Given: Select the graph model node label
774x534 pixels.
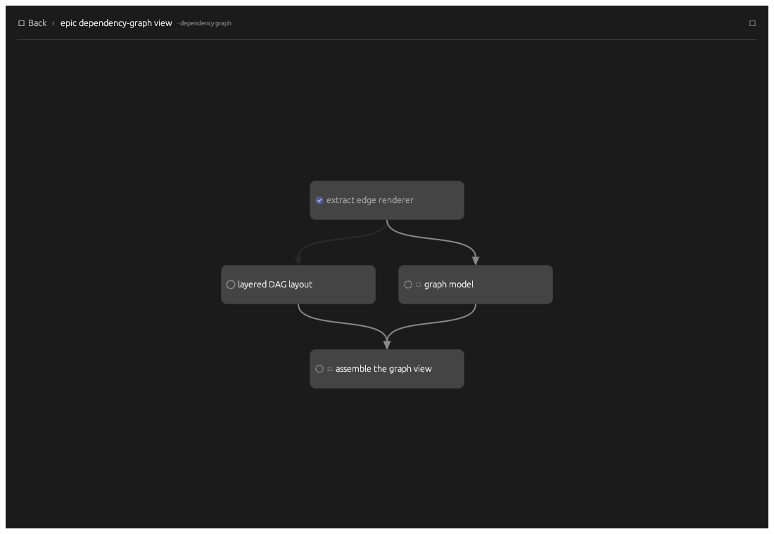Looking at the screenshot, I should [449, 285].
